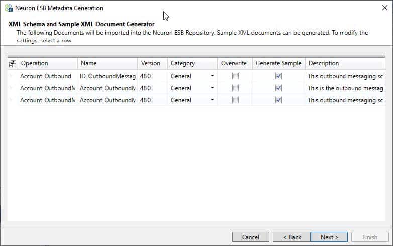Uncheck Generate Sample in the third table row
This screenshot has height=246, width=393.
tap(278, 100)
